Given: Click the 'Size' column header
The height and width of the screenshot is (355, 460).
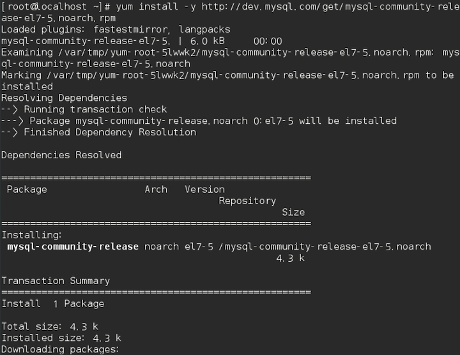Looking at the screenshot, I should point(293,212).
